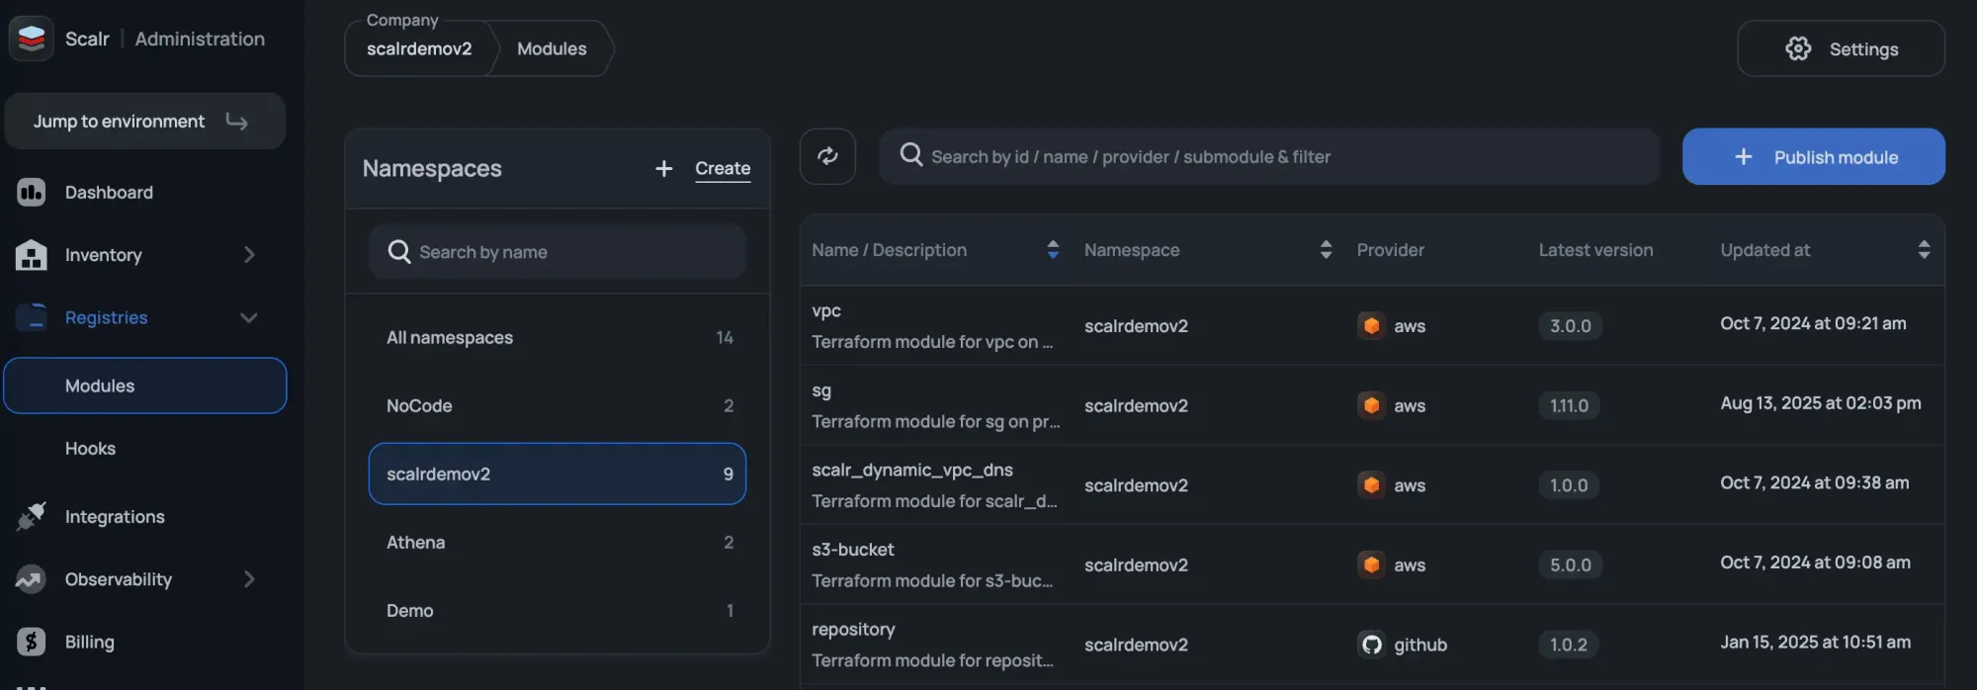Click the refresh modules list icon
The width and height of the screenshot is (1977, 690).
827,156
